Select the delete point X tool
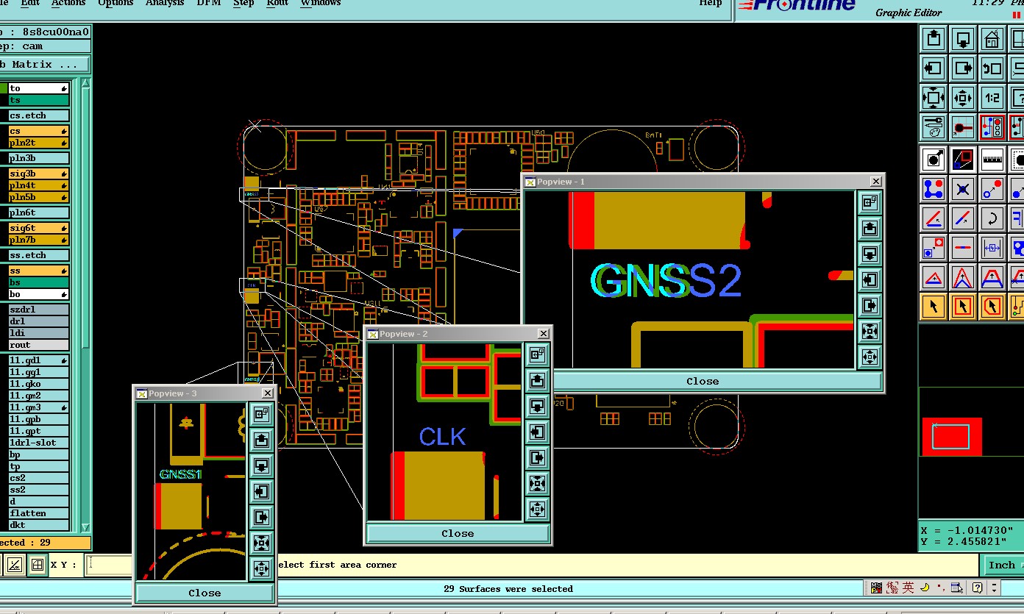The height and width of the screenshot is (614, 1024). (963, 188)
